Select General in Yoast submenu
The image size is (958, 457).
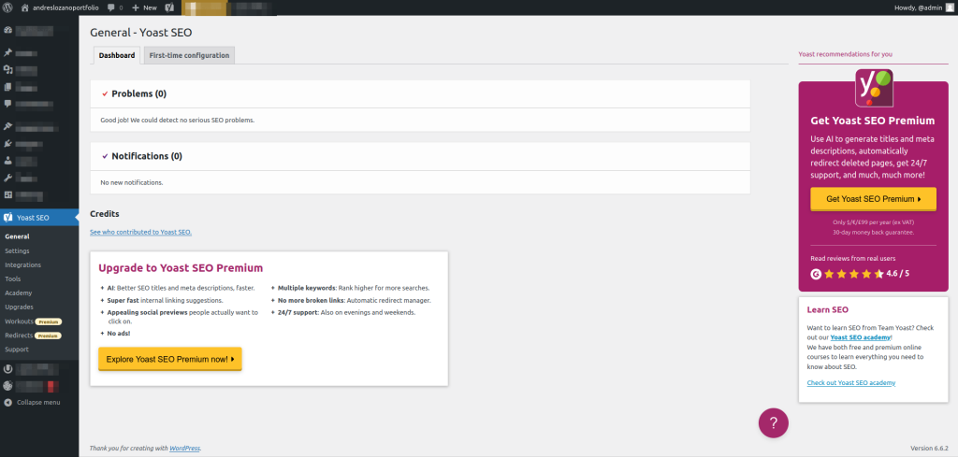click(17, 236)
